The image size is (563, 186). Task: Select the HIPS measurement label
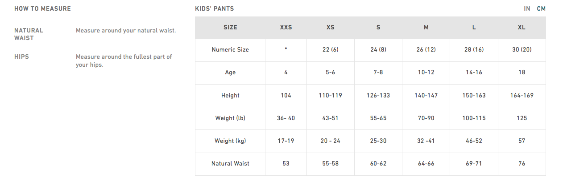21,57
